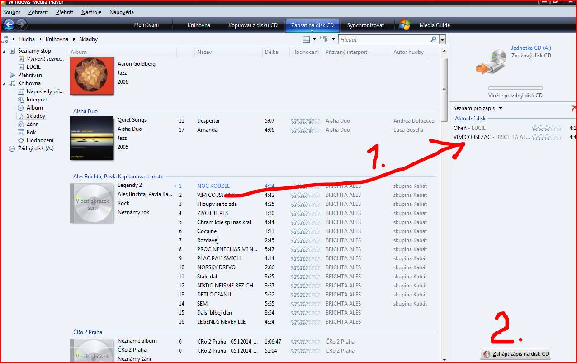
Task: Click the Žádný disk (A:) disc icon
Action: point(12,148)
